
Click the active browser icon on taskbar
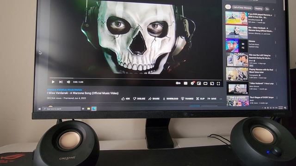point(94,109)
